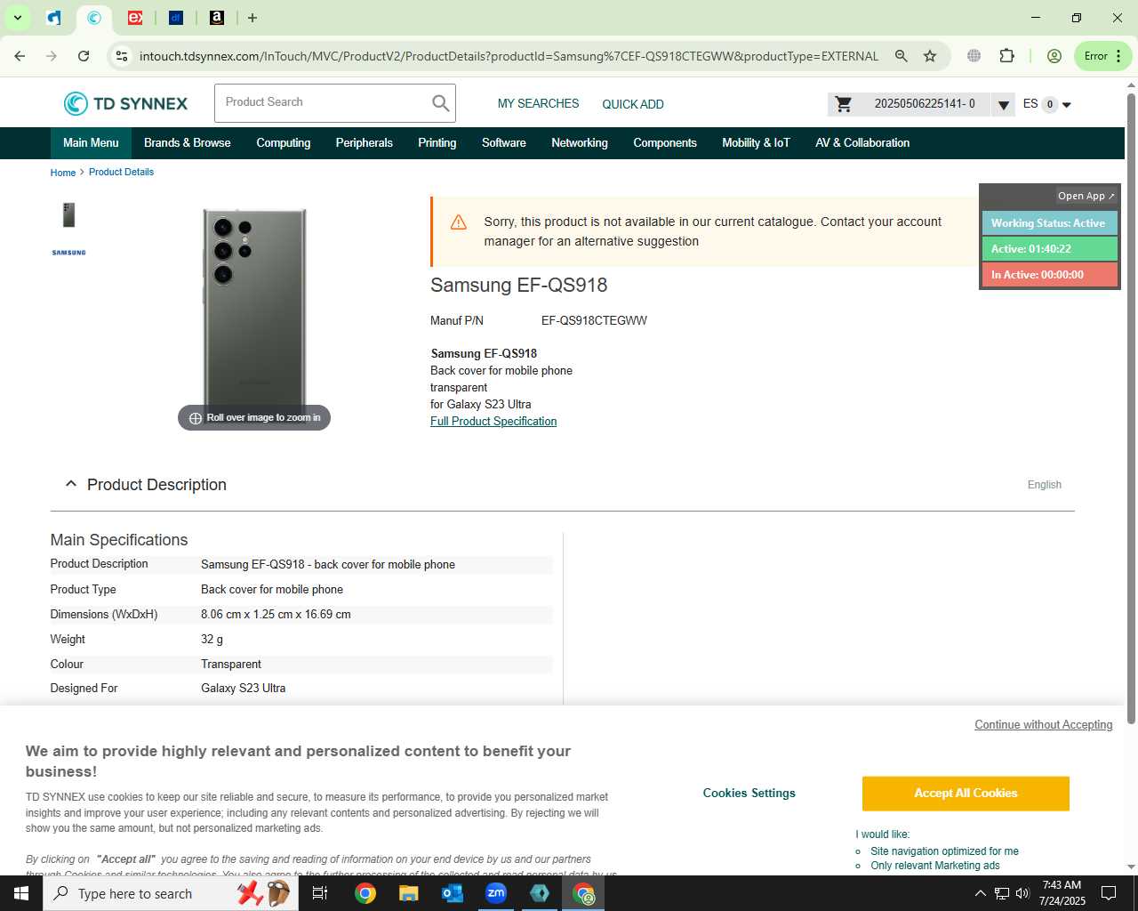Click the teal diamond app on taskbar
1138x911 pixels.
540,893
